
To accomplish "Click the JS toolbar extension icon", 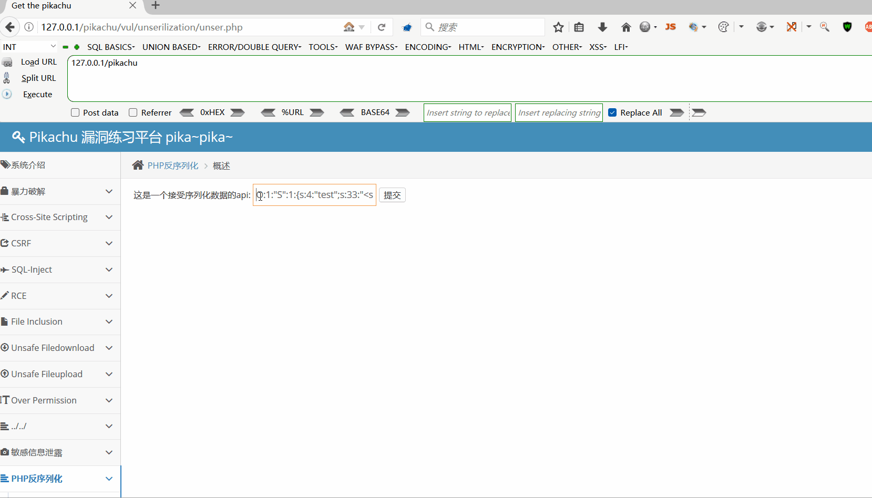I will click(x=671, y=27).
